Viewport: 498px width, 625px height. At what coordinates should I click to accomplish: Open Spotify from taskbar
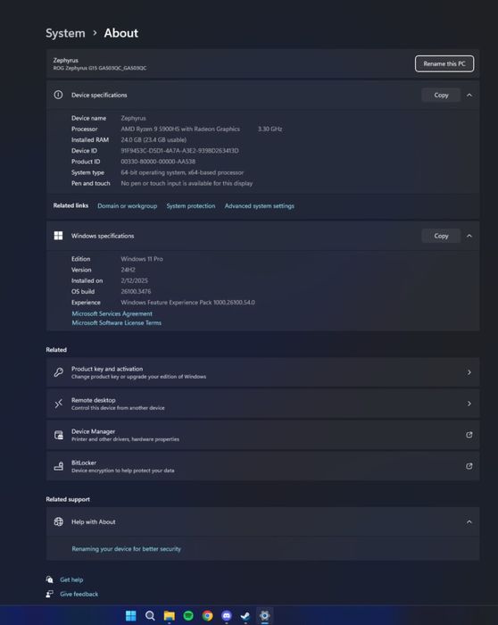[x=188, y=615]
